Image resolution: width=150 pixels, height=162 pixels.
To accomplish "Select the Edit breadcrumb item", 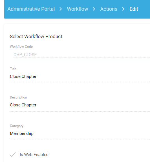I will click(x=134, y=9).
